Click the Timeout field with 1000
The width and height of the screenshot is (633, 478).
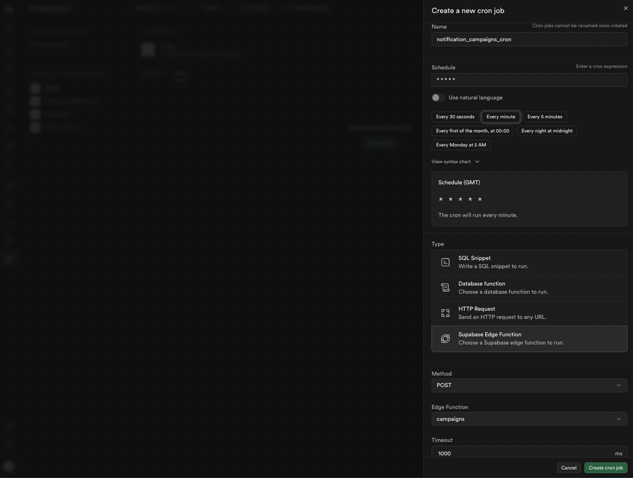[529, 452]
